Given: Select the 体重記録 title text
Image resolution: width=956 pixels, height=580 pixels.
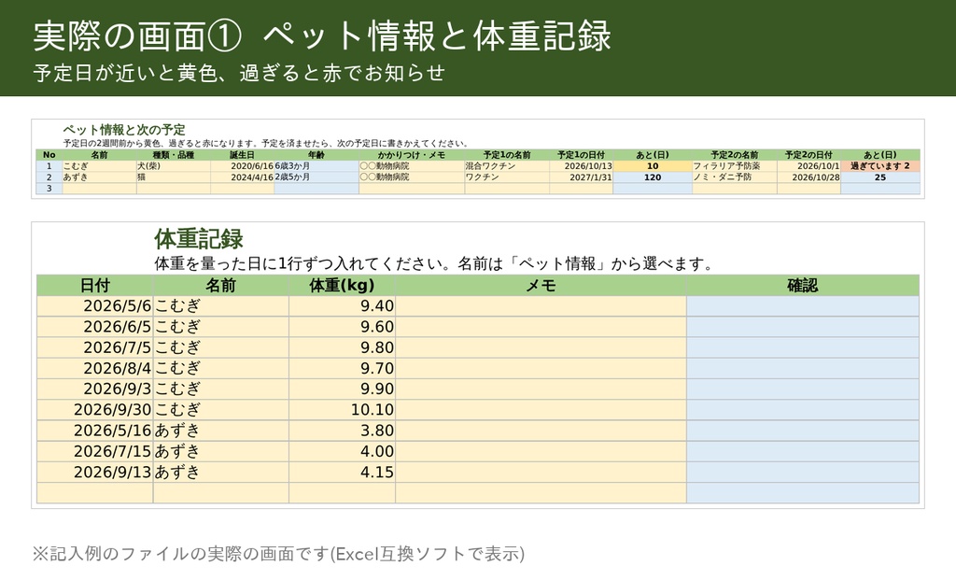Looking at the screenshot, I should [x=199, y=238].
